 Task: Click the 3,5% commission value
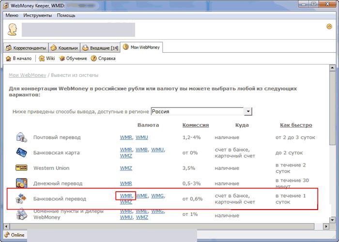coord(189,168)
